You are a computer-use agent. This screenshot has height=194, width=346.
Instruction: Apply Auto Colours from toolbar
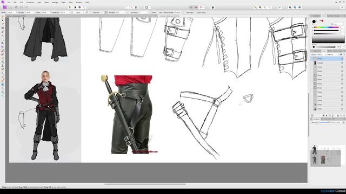point(79,8)
